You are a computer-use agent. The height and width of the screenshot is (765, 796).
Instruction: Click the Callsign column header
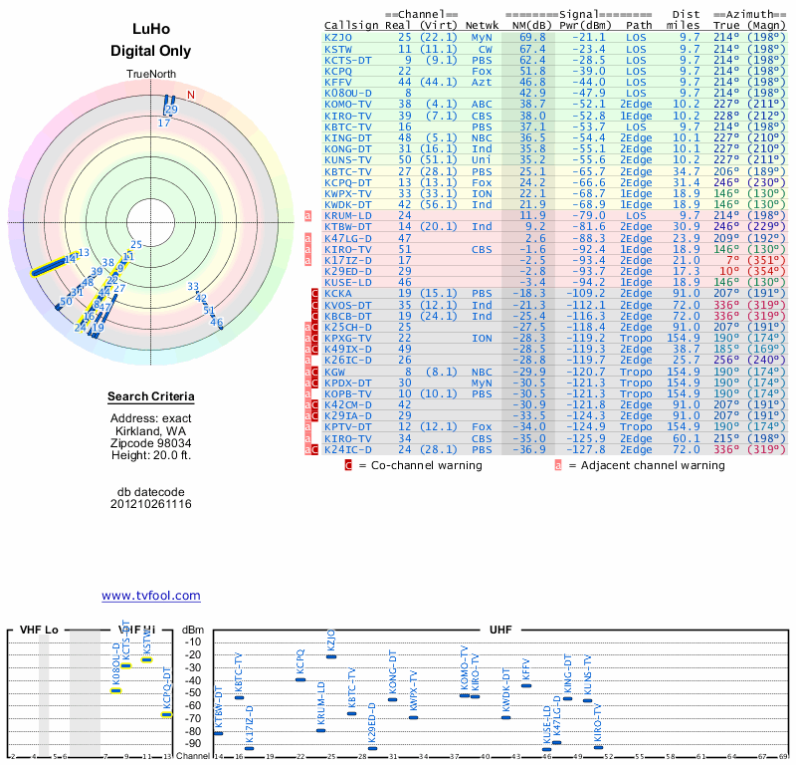tap(349, 25)
